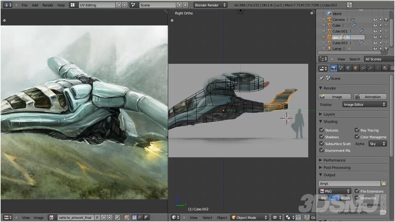
Task: Pin the Scene properties context
Action: 321,78
